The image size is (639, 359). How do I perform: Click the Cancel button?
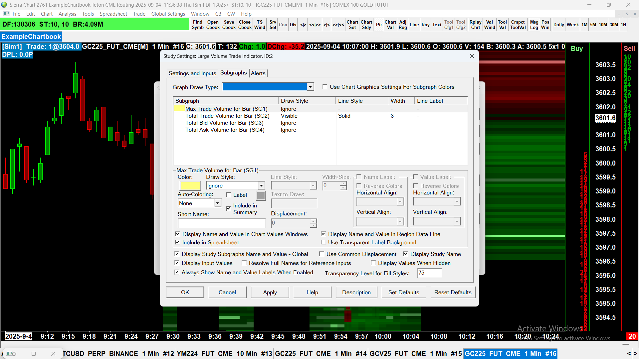click(x=227, y=292)
